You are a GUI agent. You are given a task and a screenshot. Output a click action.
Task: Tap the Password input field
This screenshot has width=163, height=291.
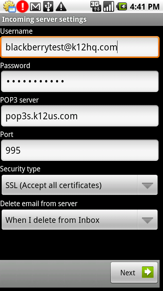(80, 81)
